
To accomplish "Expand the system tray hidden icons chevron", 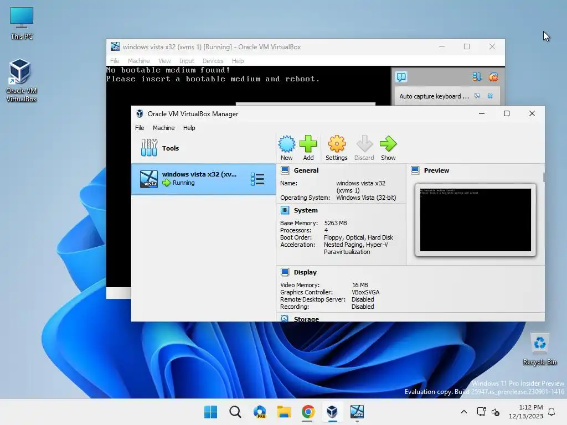I will tap(464, 412).
